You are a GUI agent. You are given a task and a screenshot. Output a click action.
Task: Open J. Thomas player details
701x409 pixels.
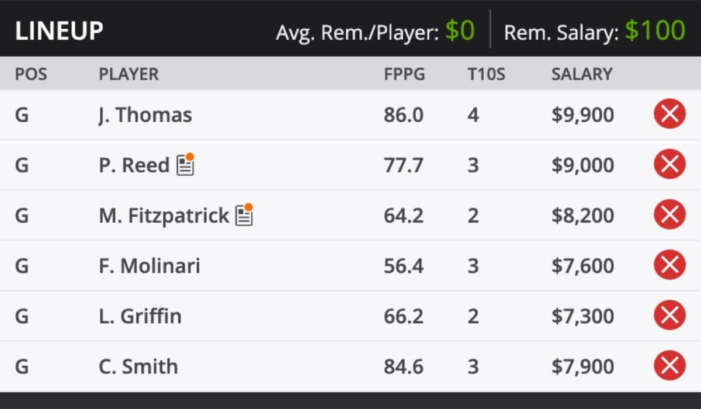[145, 115]
